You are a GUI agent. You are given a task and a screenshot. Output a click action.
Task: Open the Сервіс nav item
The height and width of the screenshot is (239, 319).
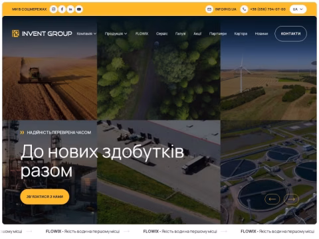(161, 34)
